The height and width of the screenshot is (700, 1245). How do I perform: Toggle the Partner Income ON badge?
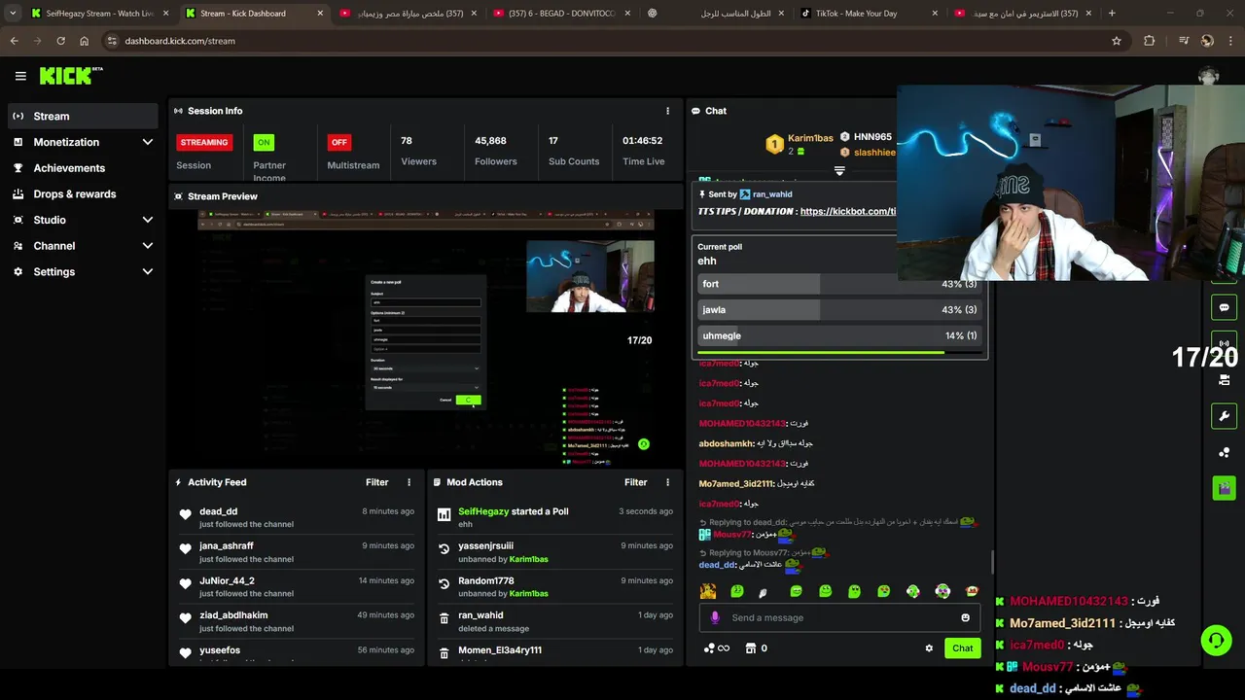point(263,142)
